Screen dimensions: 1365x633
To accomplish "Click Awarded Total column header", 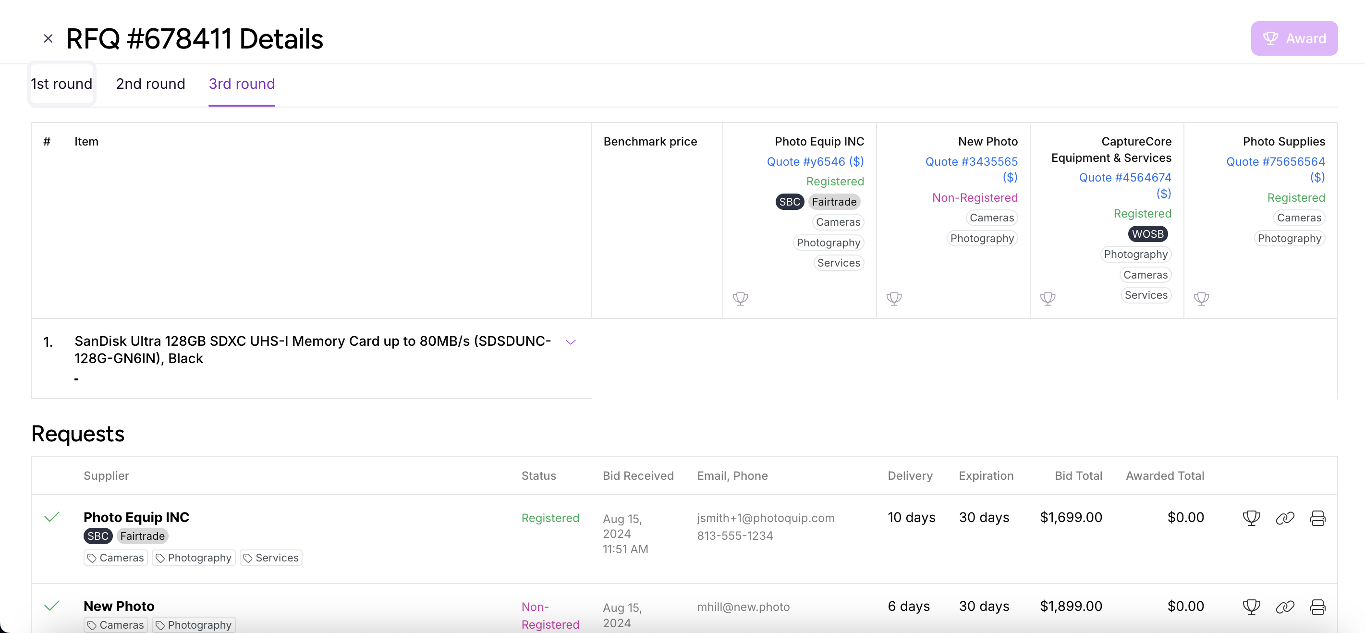I will (1165, 475).
